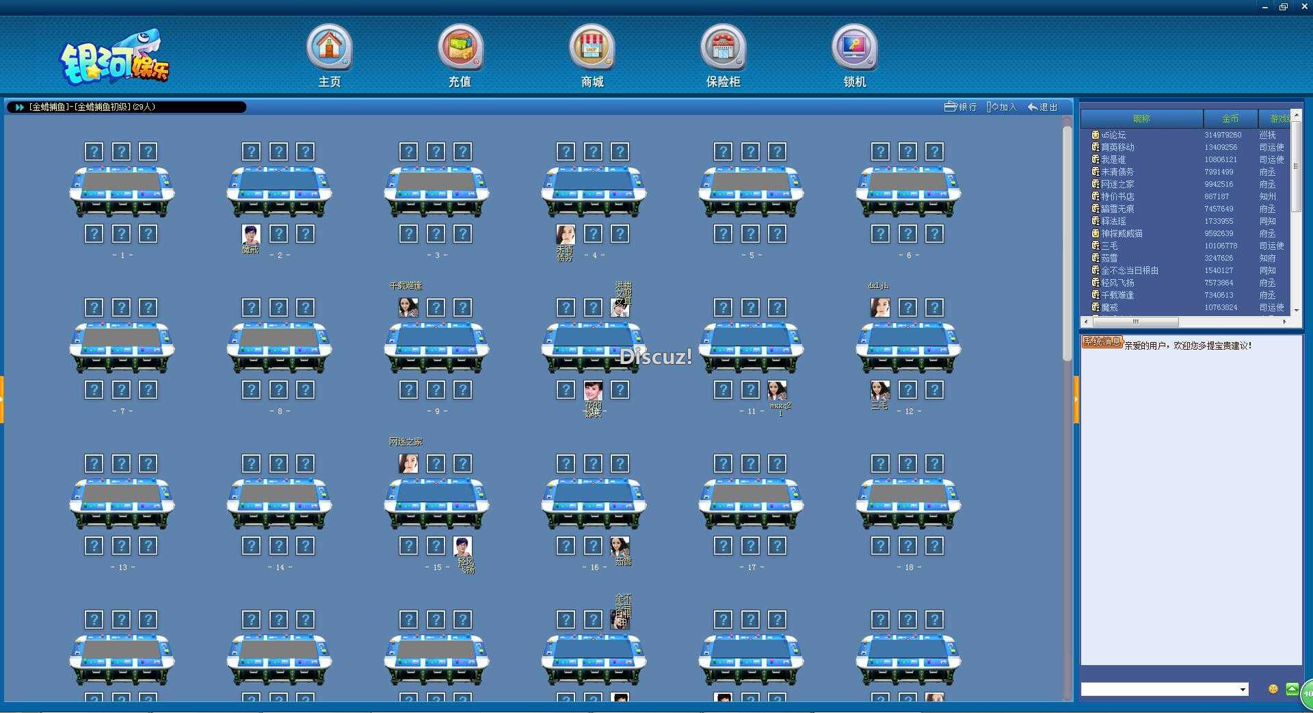
Task: Click the green up-arrow send button
Action: click(x=1292, y=689)
